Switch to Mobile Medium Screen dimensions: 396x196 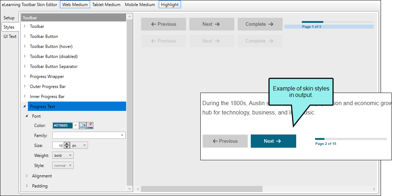[140, 5]
